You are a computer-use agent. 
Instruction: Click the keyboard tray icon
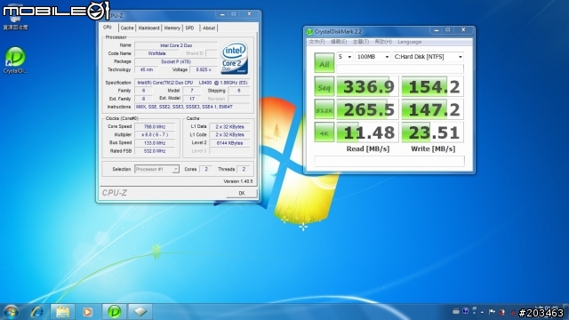(456, 311)
